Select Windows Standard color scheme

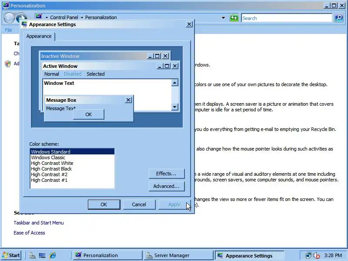(x=72, y=151)
